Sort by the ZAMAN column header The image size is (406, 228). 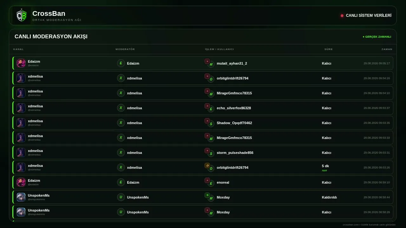(387, 49)
